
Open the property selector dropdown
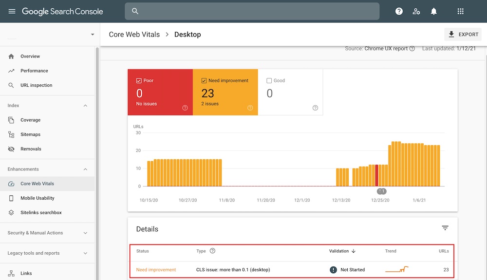[x=93, y=35]
